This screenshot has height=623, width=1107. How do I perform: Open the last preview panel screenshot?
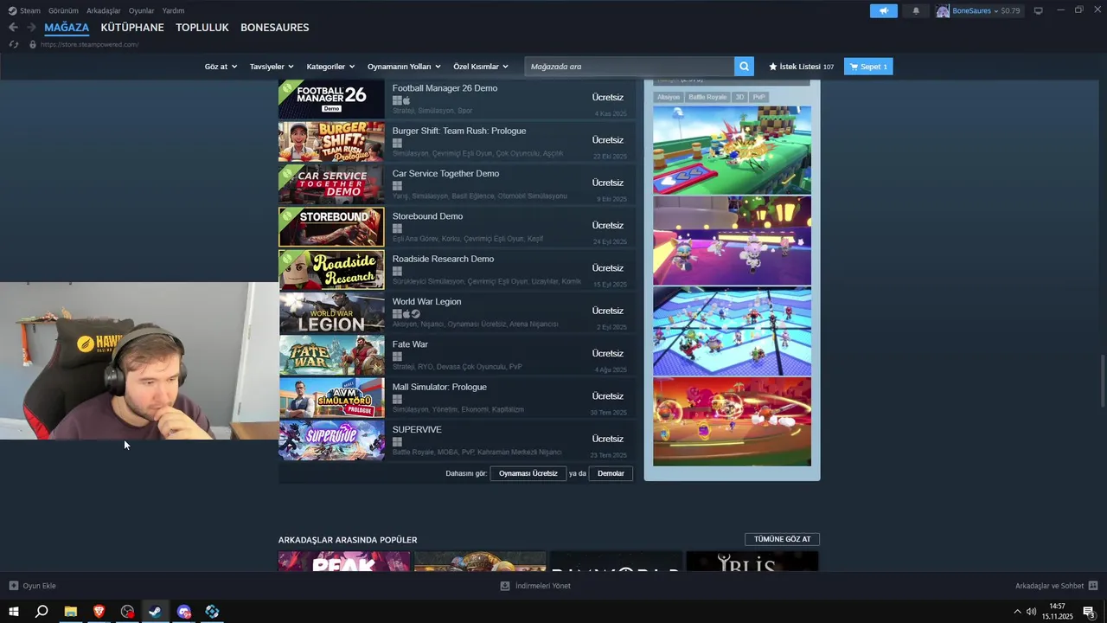(732, 421)
